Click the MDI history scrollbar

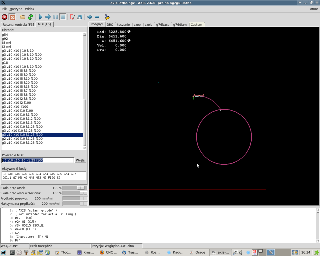84,91
